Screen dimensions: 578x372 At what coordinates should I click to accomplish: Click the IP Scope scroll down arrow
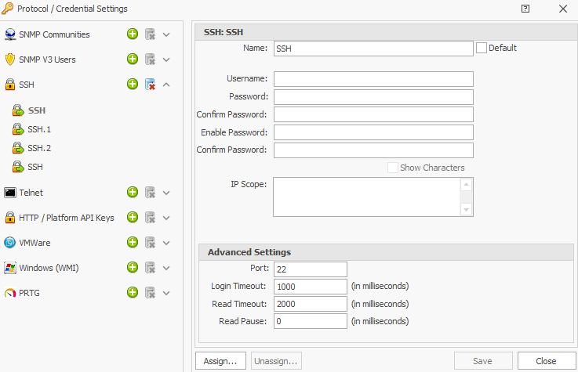click(x=467, y=209)
